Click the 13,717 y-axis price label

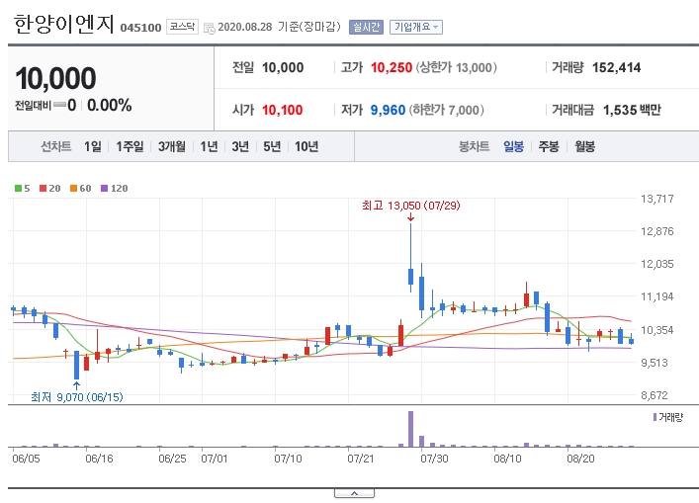point(657,199)
